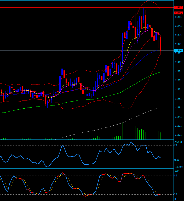
Task: Click the red 11455 price label
Action: 179,13
